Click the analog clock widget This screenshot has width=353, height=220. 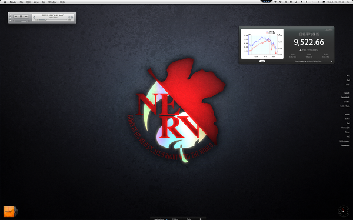point(344,211)
